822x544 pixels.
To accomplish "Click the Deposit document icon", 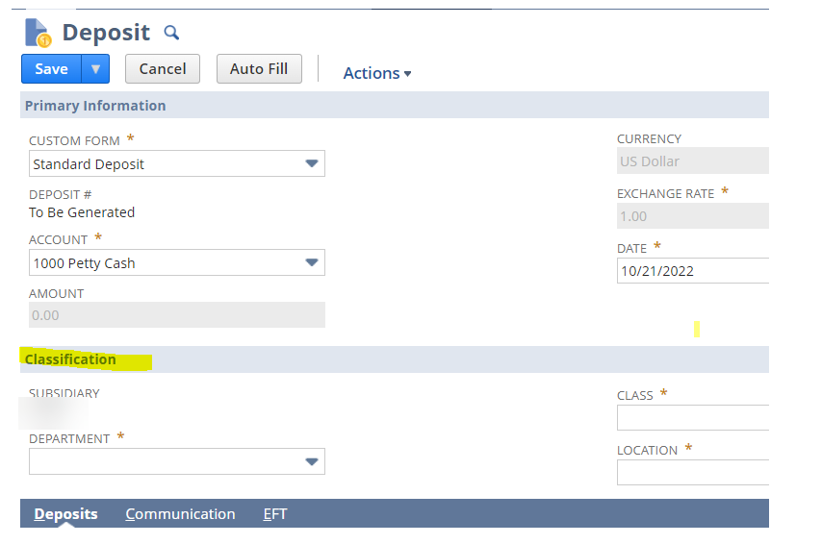I will (x=38, y=33).
